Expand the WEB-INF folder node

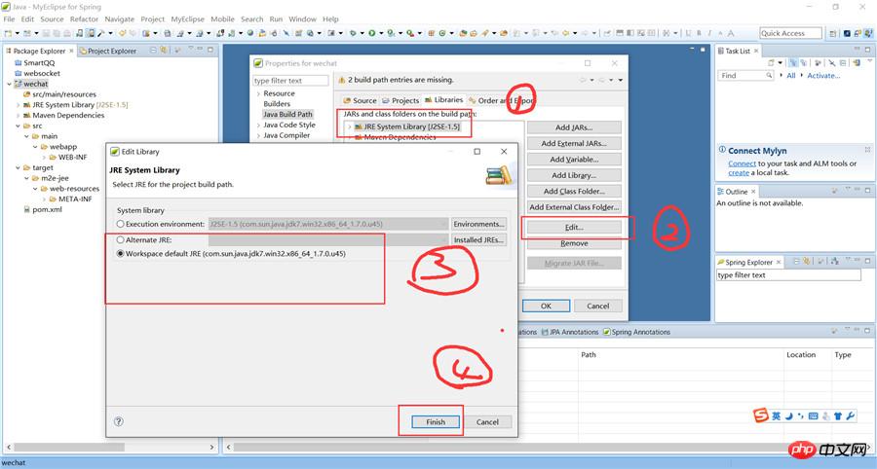pyautogui.click(x=44, y=158)
